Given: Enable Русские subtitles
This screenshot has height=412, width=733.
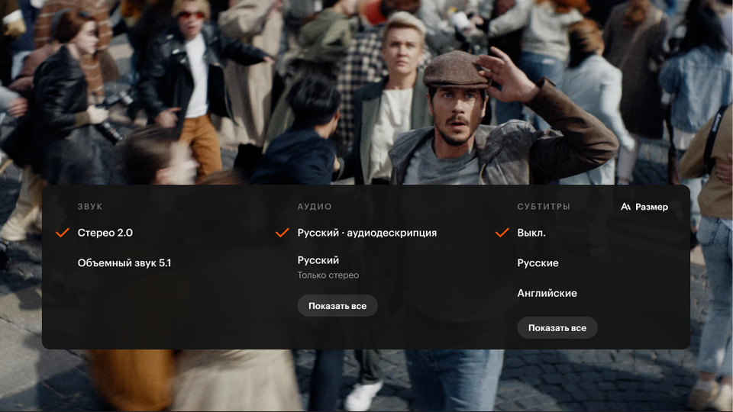Looking at the screenshot, I should pos(538,263).
